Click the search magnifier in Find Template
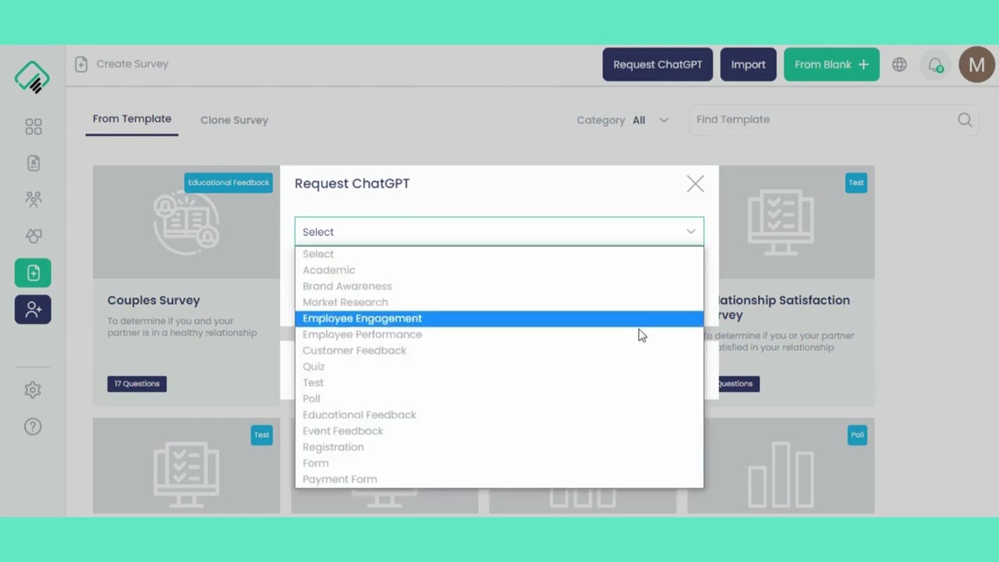 965,119
